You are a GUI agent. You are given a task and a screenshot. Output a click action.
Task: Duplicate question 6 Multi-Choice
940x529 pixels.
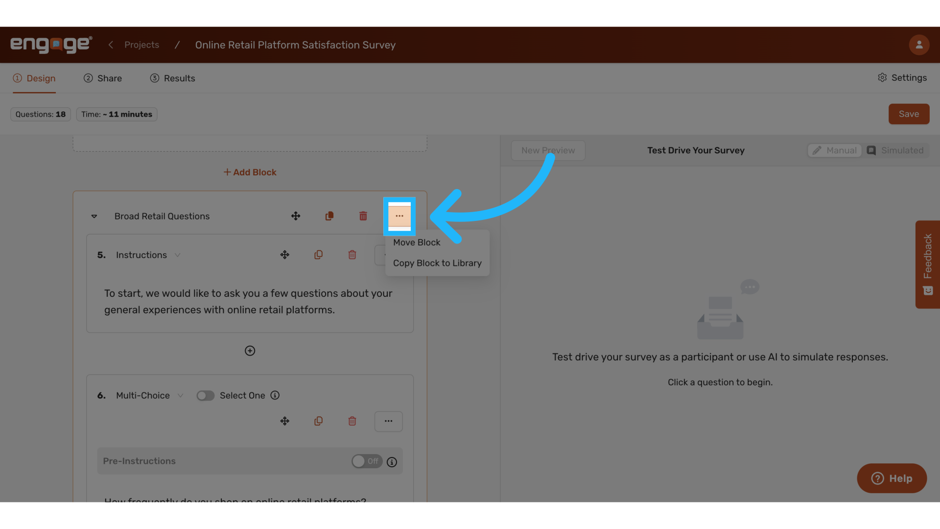(318, 421)
